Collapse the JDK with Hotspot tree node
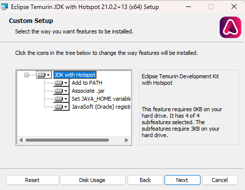245x190 pixels. click(x=26, y=75)
